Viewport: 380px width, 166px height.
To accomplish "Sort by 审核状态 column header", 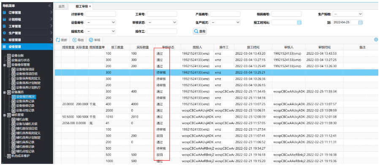I will pyautogui.click(x=168, y=47).
